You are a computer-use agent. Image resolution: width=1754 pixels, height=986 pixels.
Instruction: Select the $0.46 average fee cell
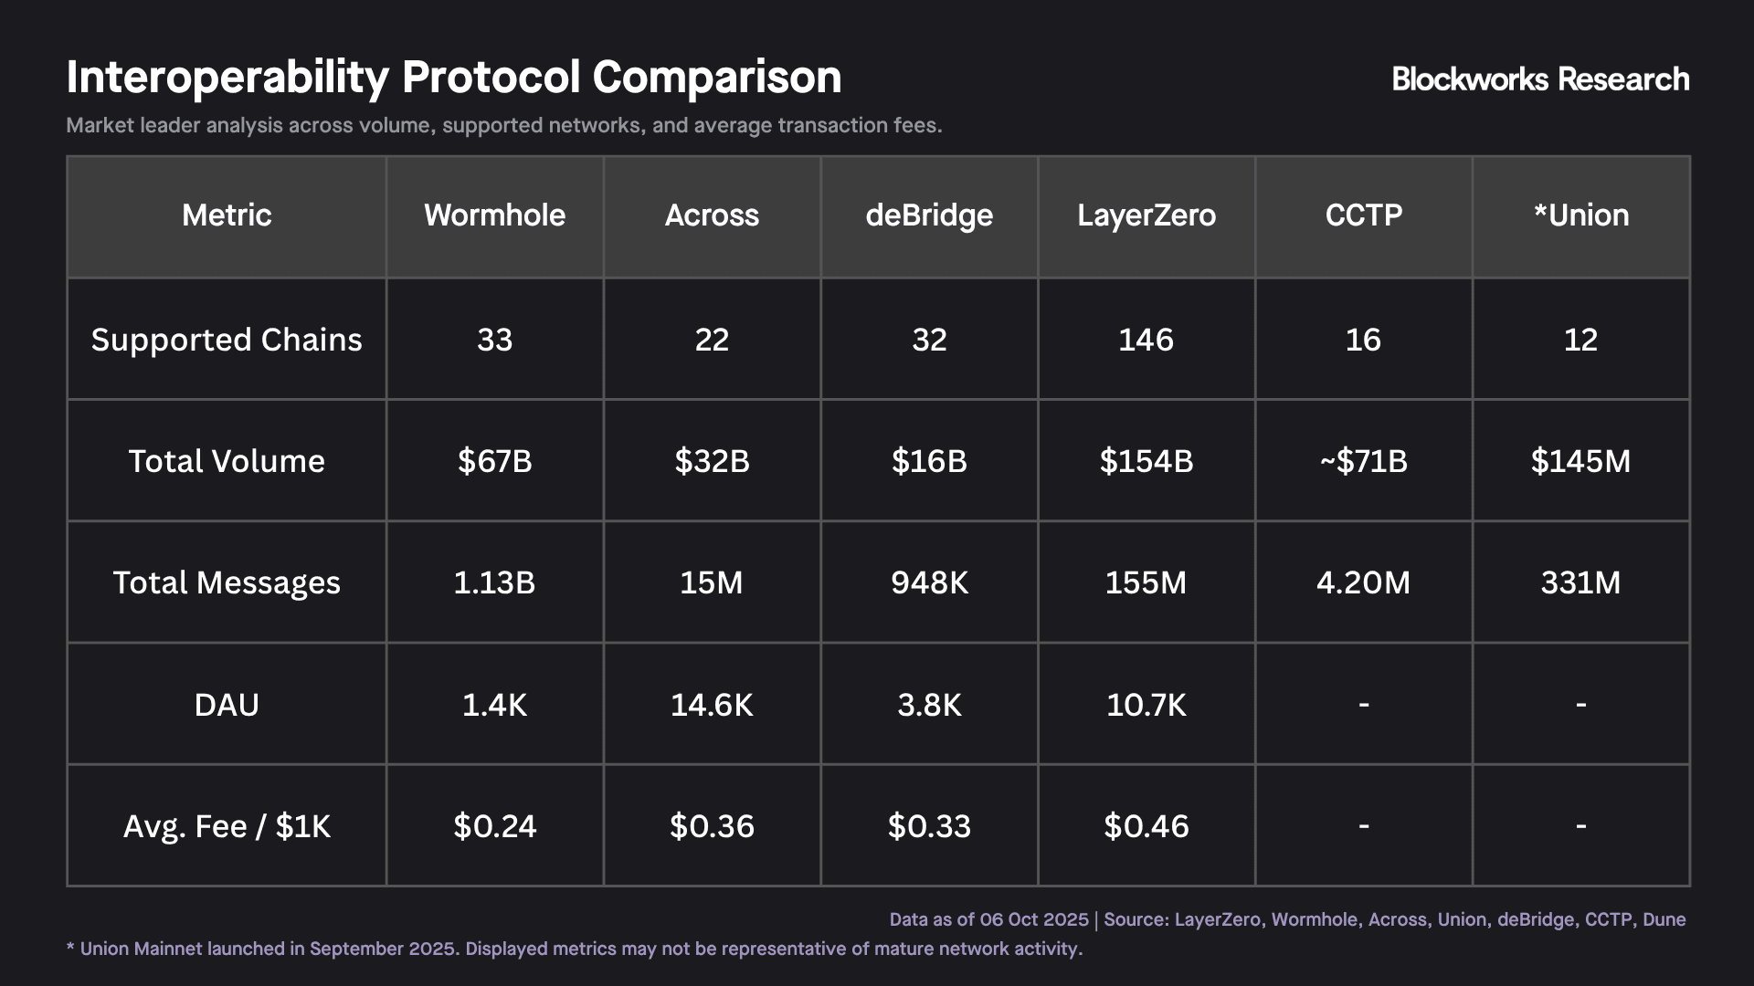1146,826
